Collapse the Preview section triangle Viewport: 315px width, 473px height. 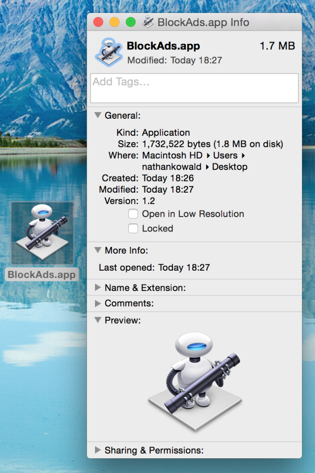[98, 320]
